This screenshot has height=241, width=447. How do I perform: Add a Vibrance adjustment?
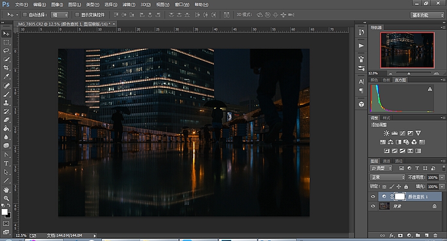click(x=418, y=133)
